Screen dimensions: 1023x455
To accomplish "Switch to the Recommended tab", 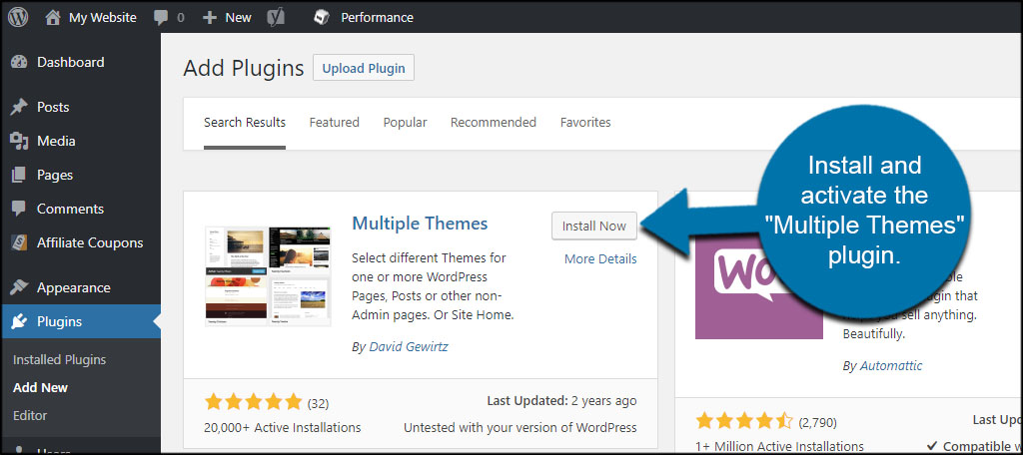I will click(494, 123).
